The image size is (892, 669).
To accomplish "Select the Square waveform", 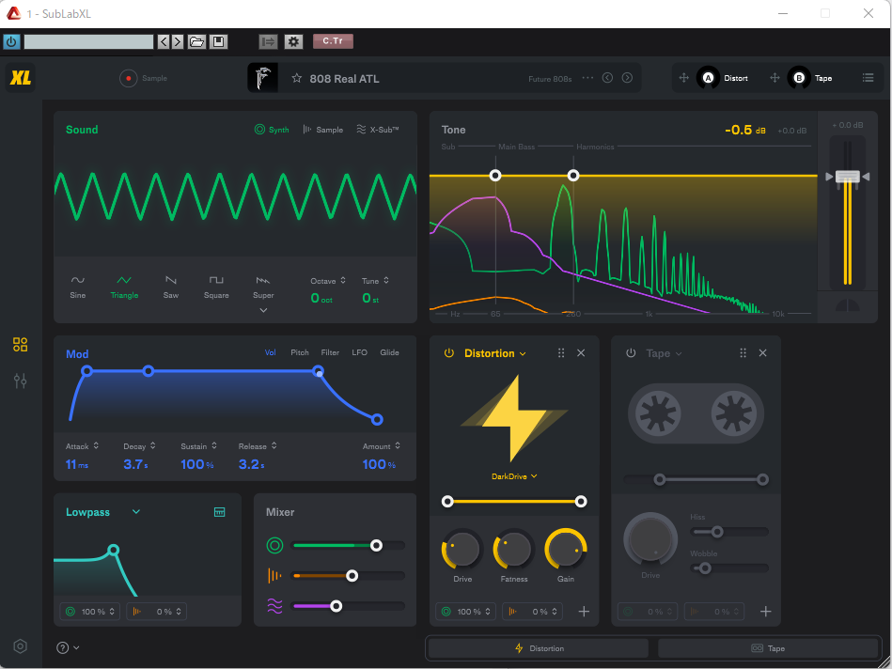I will tap(216, 288).
